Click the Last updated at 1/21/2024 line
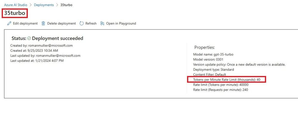This screenshot has width=298, height=113. (x=37, y=61)
